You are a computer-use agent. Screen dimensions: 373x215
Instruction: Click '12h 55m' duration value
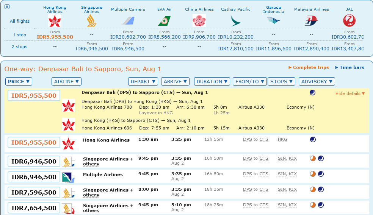(214, 139)
